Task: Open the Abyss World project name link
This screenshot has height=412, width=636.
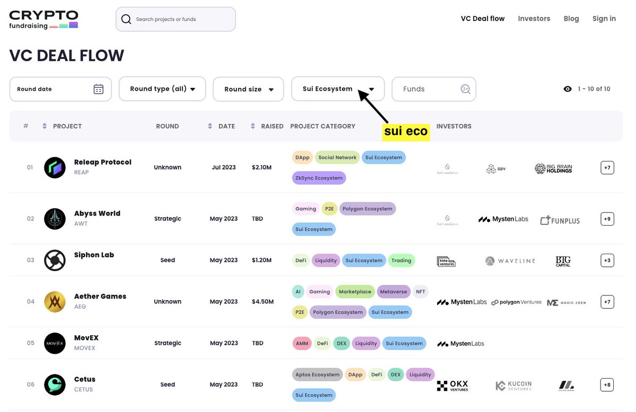Action: point(97,213)
